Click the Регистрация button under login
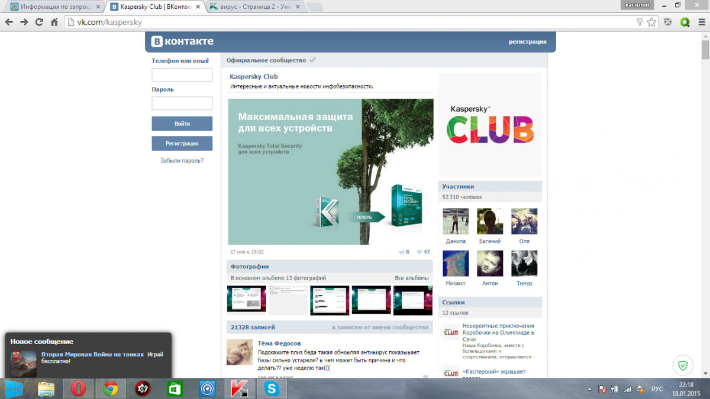710x399 pixels. click(182, 143)
